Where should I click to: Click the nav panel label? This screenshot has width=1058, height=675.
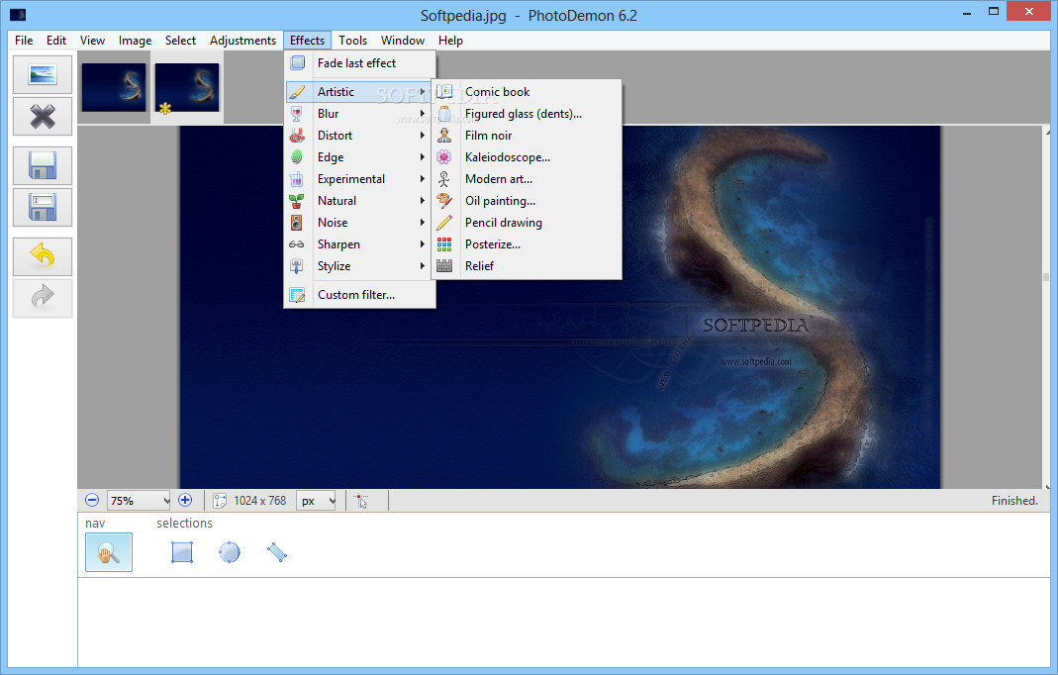[x=95, y=524]
